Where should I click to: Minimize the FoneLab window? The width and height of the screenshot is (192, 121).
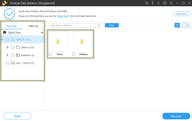(x=178, y=3)
